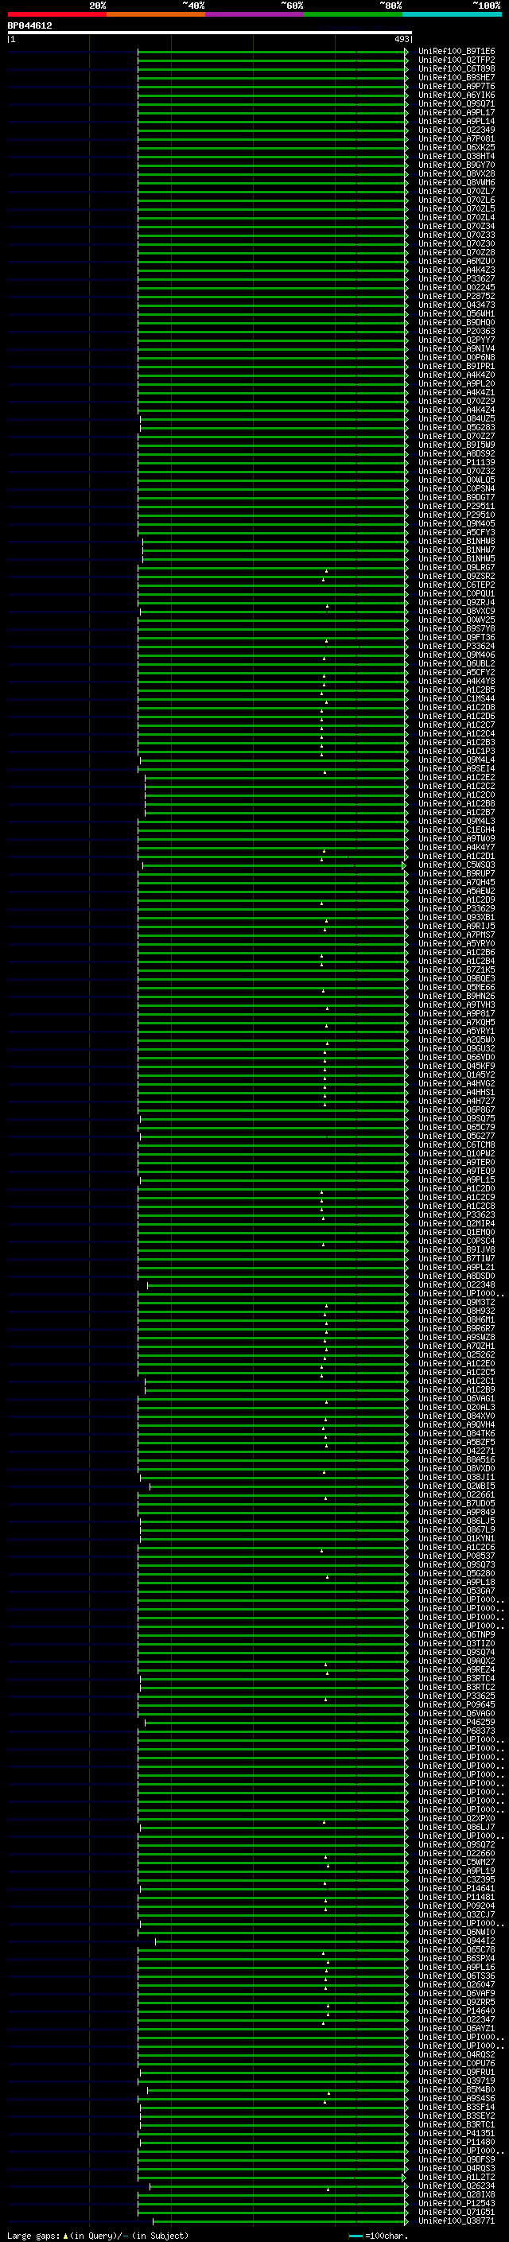Click the orange ~40% identity legend segment

[x=156, y=14]
